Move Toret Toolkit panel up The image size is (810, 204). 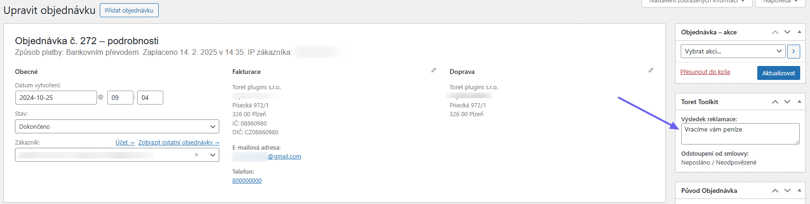pos(775,102)
